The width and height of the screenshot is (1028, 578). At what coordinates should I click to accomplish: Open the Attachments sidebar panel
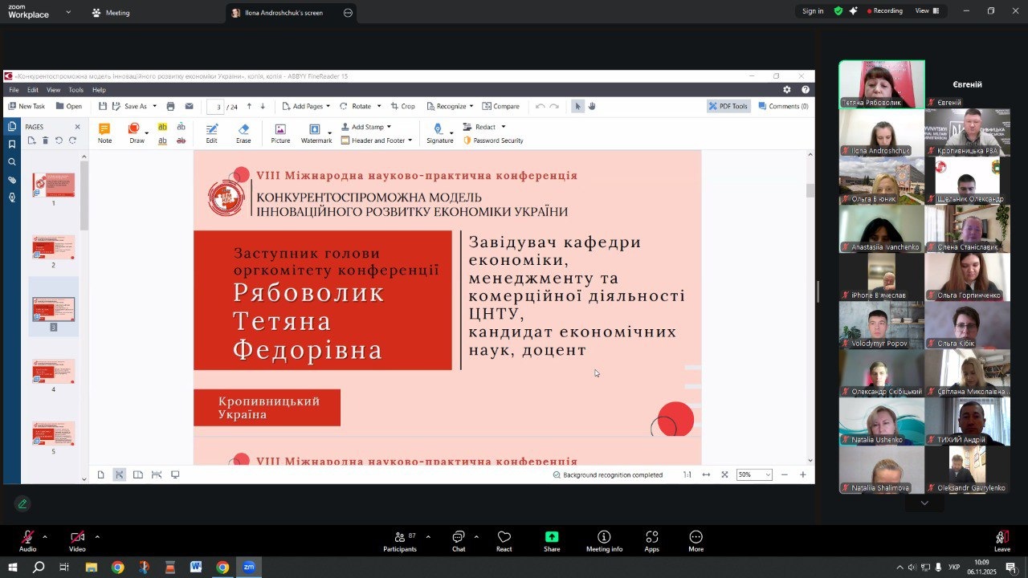(12, 180)
